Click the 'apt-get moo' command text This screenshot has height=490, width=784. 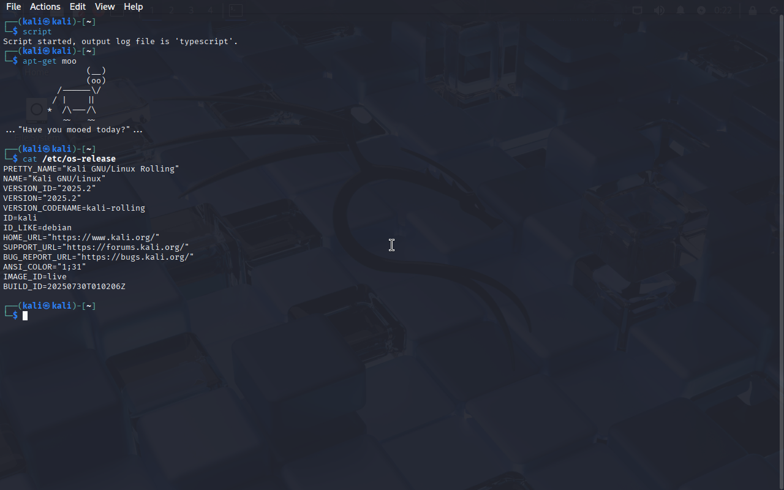[50, 61]
